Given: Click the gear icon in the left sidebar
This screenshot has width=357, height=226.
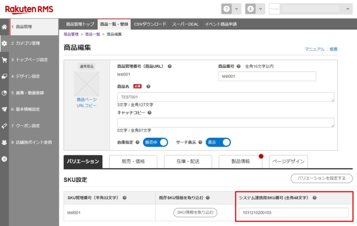Looking at the screenshot, I should point(5,43).
